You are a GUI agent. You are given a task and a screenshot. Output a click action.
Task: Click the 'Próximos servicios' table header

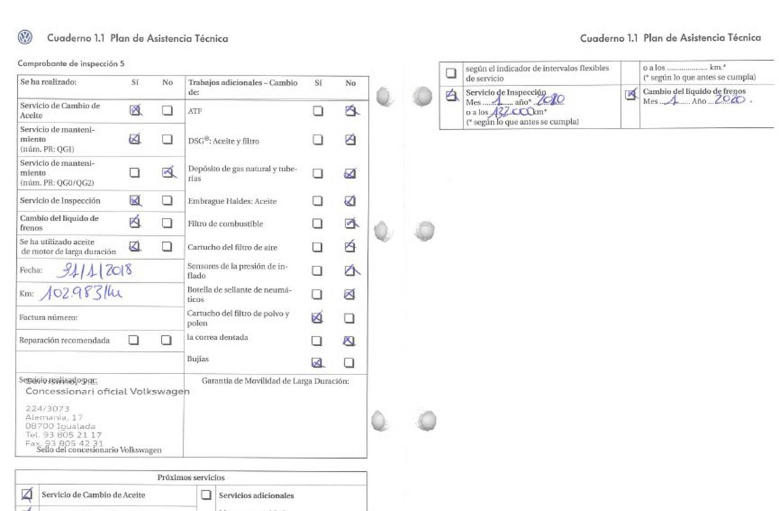pos(191,477)
